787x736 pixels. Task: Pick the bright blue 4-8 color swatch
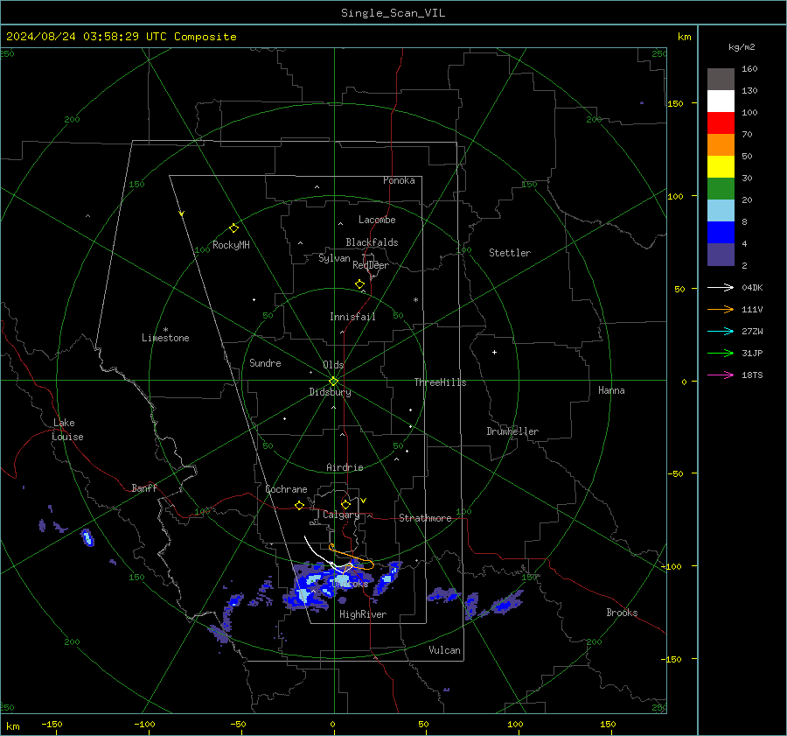tap(721, 233)
